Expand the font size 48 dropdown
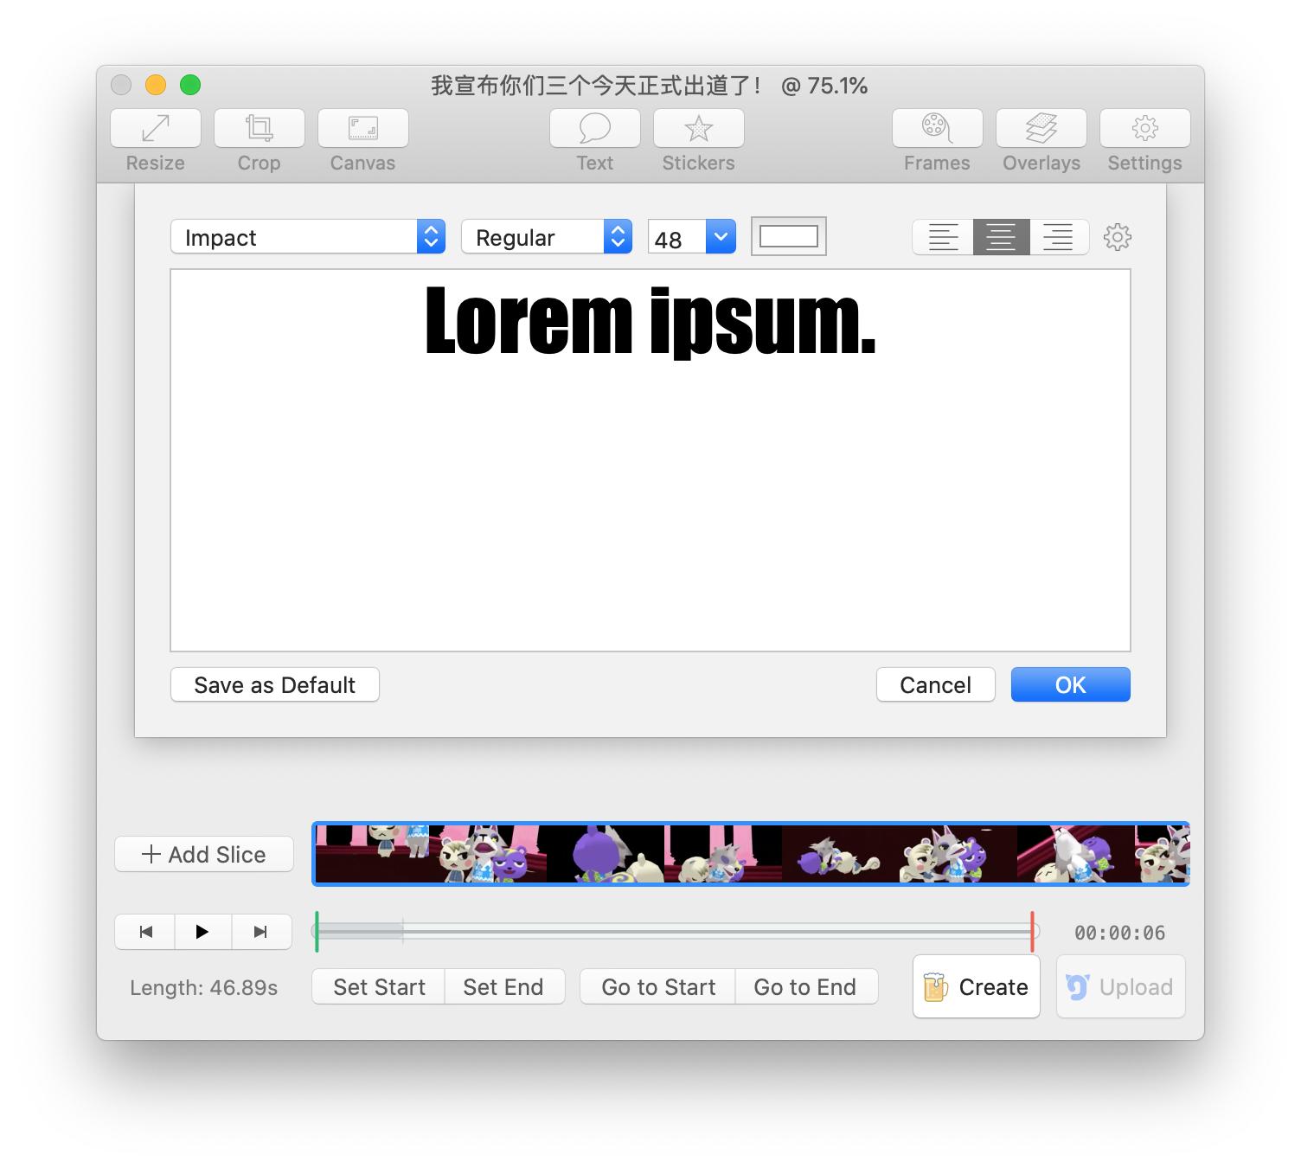Image resolution: width=1301 pixels, height=1168 pixels. pos(721,236)
